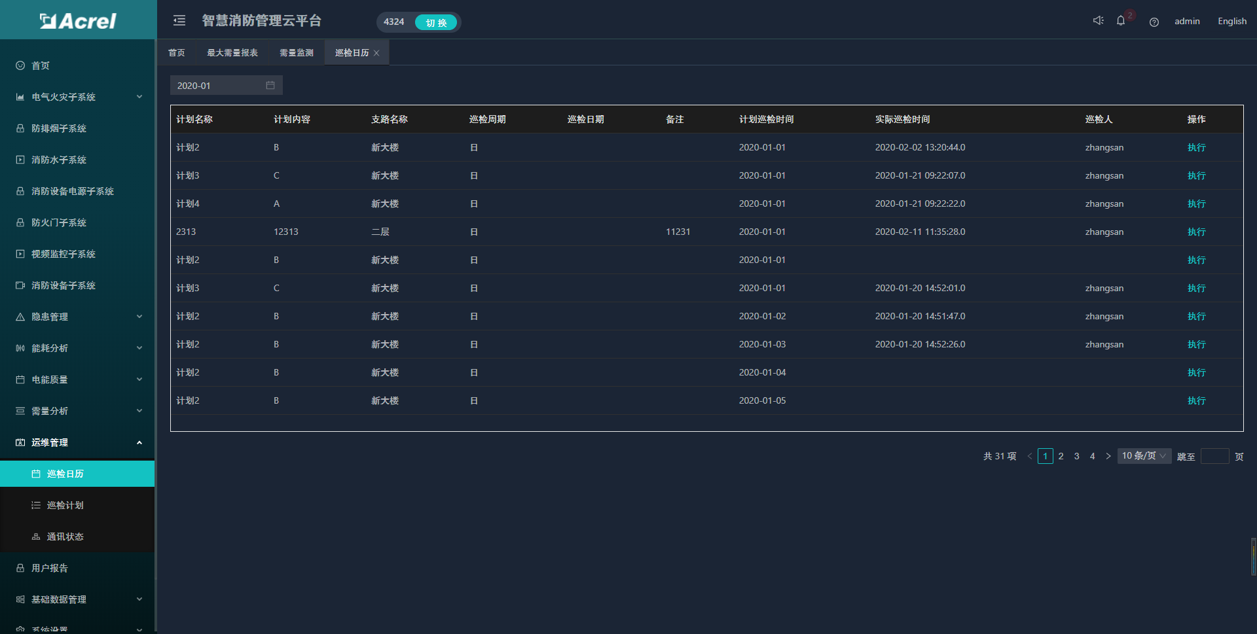
Task: Open the 10条/页 page size dropdown
Action: [x=1143, y=456]
